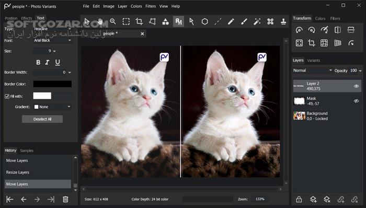Select the Brush tool
366x208 pixels.
244,21
